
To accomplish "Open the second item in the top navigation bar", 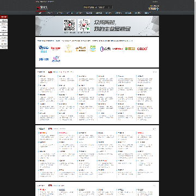I will (50, 13).
